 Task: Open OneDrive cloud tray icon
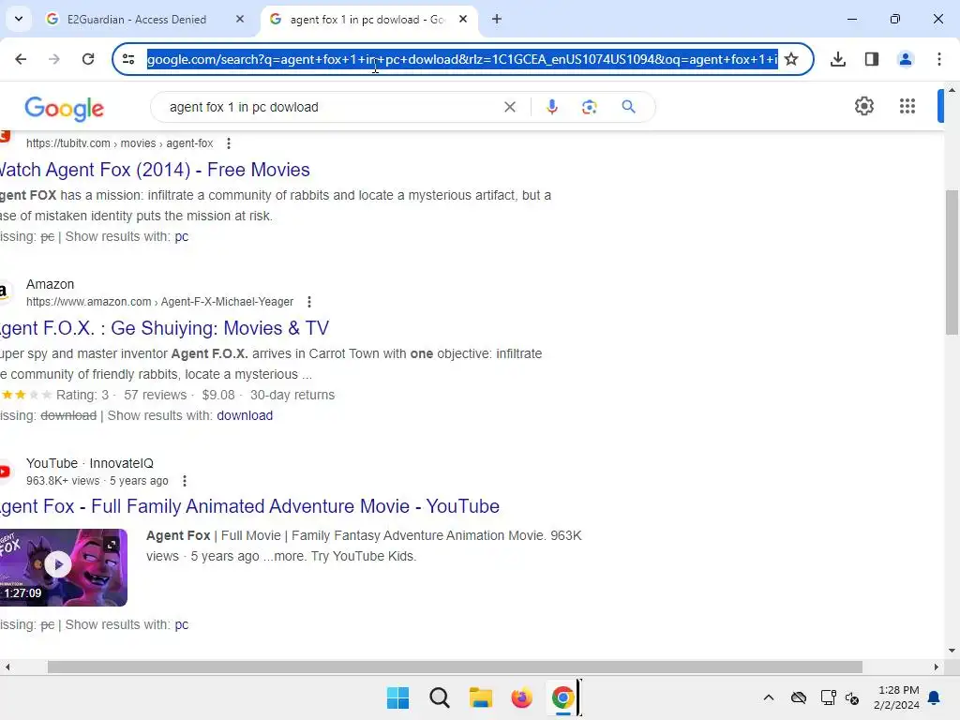tap(799, 697)
